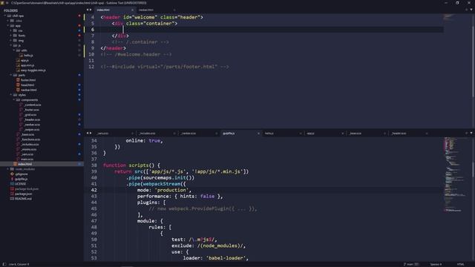Click the index.html file icon in sidebar

(15, 164)
